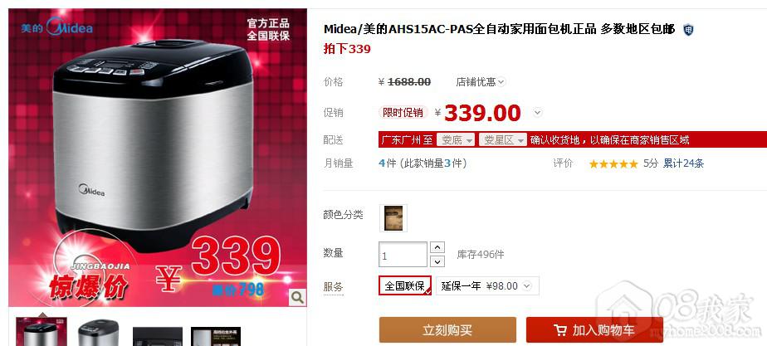The image size is (767, 346).
Task: Click the shopping cart icon in 加入购物车
Action: 560,330
